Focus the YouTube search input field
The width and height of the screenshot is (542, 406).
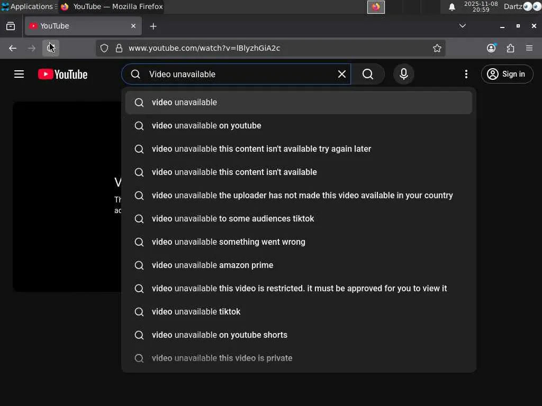(238, 75)
